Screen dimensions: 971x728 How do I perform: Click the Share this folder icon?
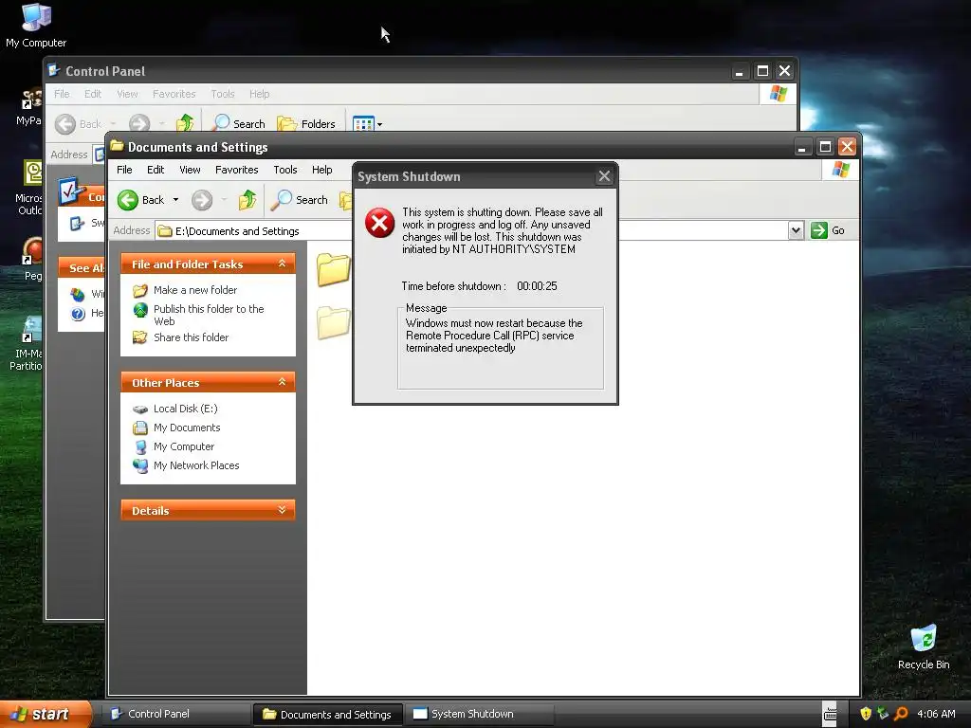coord(140,337)
